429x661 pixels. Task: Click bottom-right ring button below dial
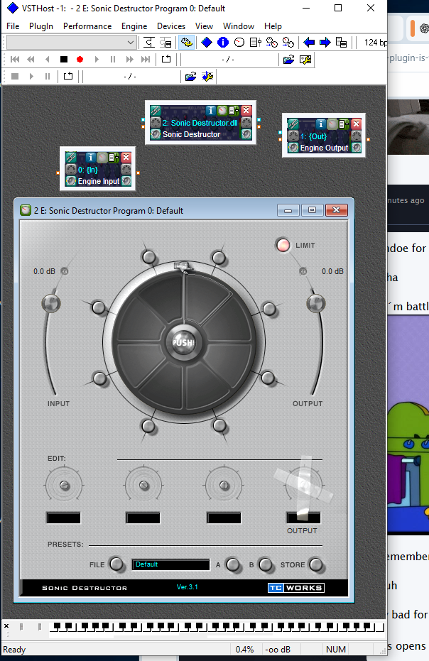tap(219, 425)
